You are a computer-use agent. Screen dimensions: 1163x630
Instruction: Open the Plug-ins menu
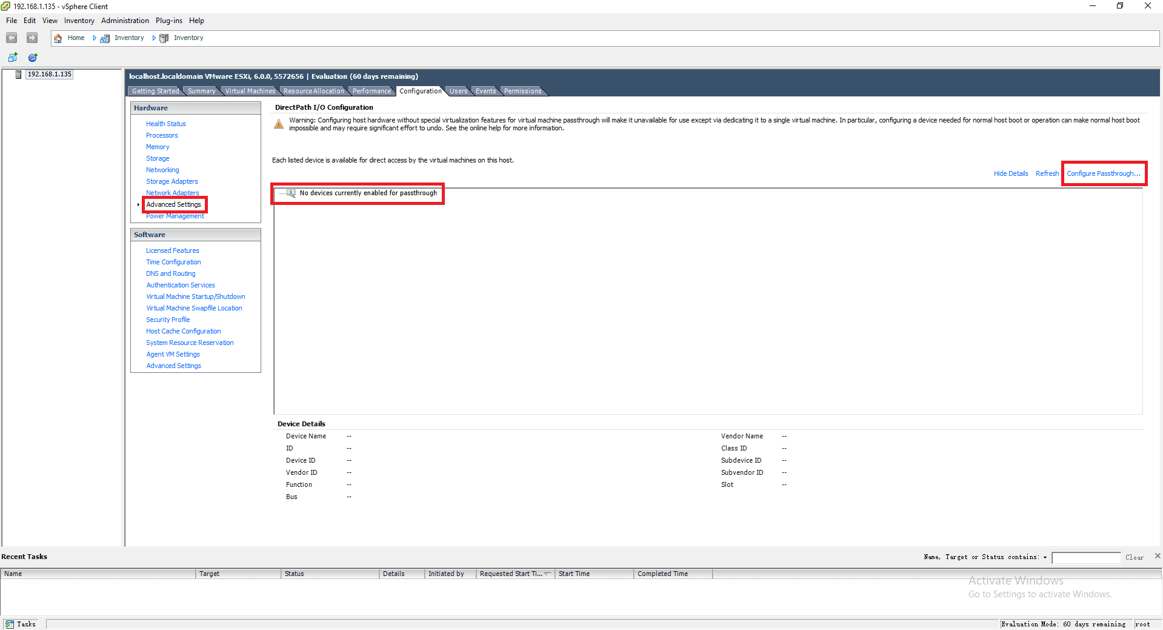(169, 21)
